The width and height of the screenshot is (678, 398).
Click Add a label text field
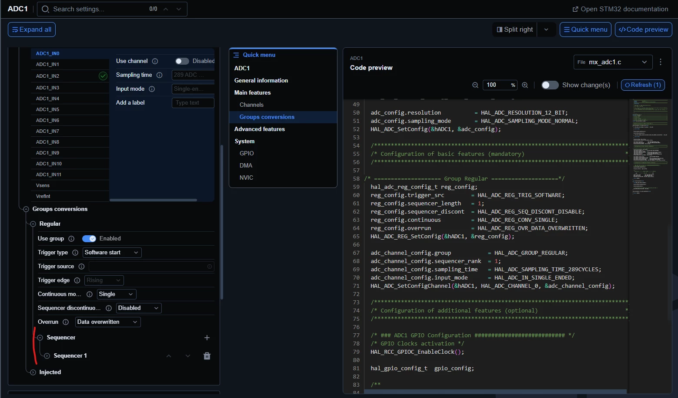(193, 103)
